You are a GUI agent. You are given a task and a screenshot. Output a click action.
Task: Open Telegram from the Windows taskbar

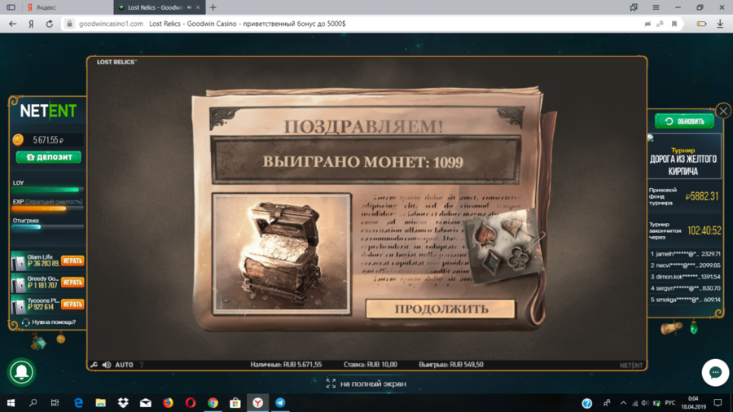(x=280, y=403)
